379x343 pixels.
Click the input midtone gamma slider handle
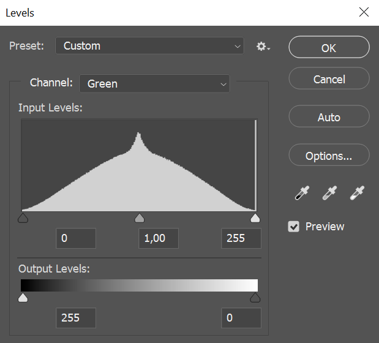tap(139, 218)
